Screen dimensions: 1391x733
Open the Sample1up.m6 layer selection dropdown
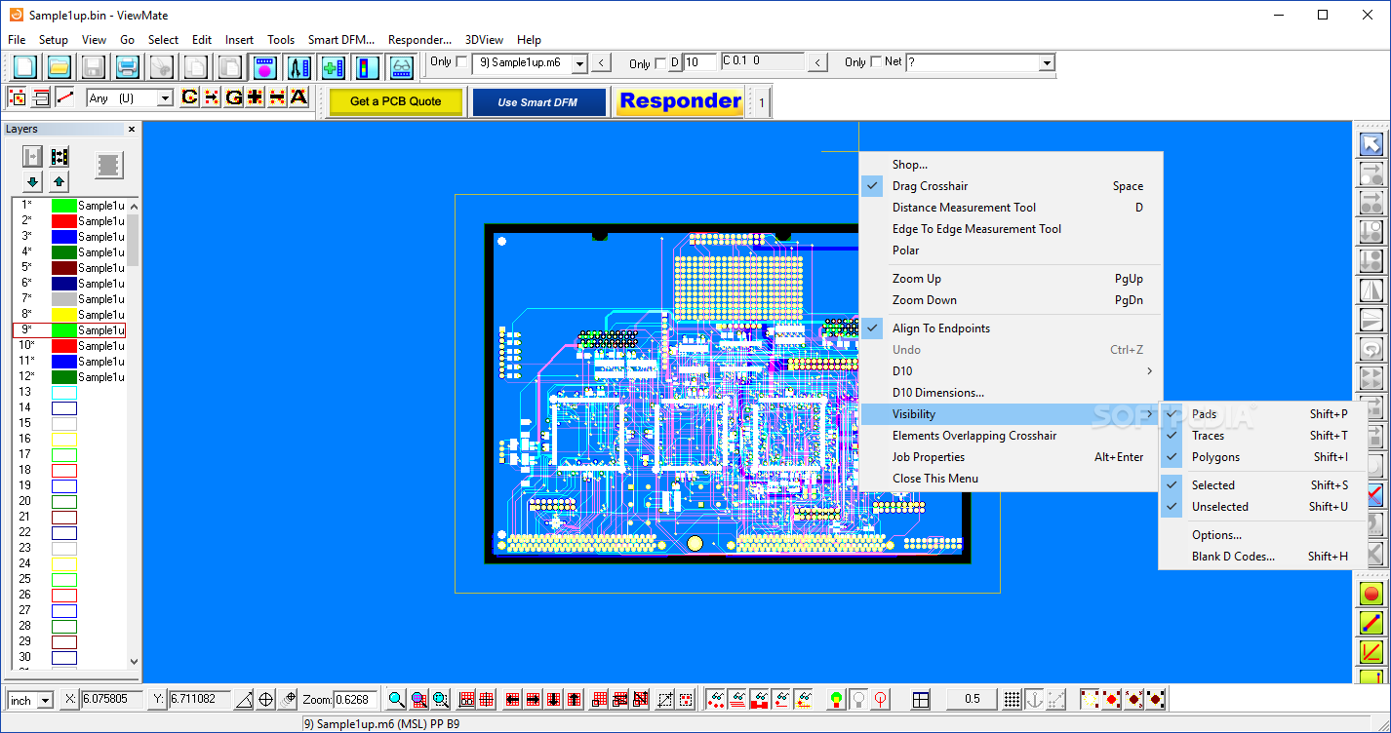[x=579, y=61]
